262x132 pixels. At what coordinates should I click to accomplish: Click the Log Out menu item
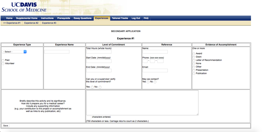[136, 18]
